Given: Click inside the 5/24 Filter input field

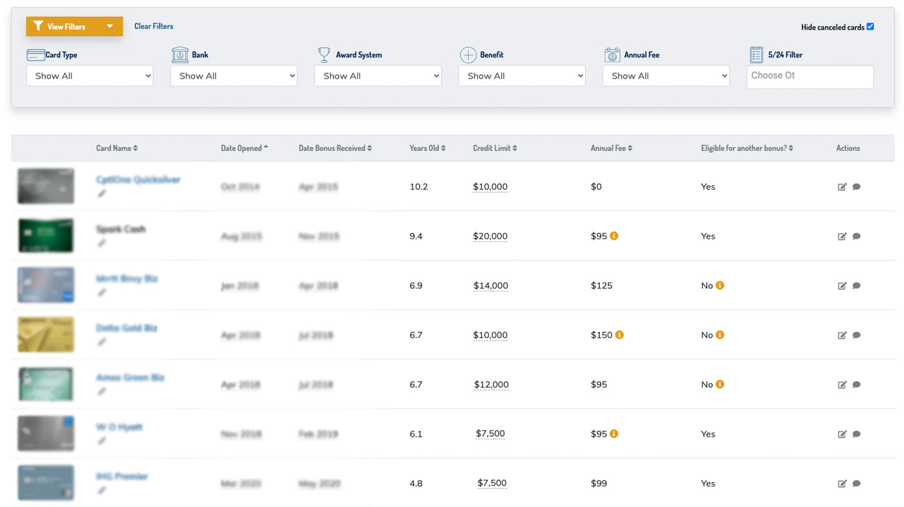Looking at the screenshot, I should point(810,77).
